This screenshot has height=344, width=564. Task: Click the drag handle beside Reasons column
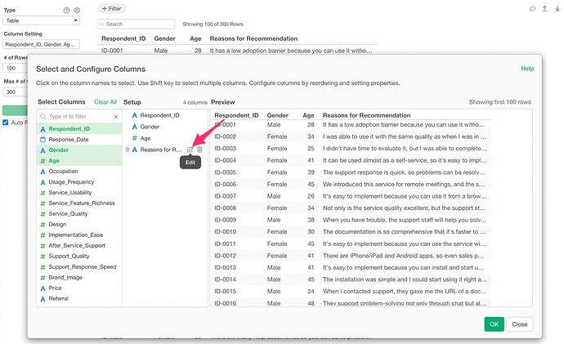(x=127, y=150)
